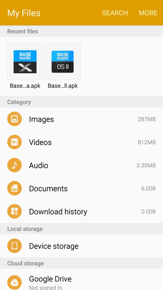Image resolution: width=163 pixels, height=290 pixels.
Task: Open the MORE options menu
Action: pyautogui.click(x=148, y=13)
